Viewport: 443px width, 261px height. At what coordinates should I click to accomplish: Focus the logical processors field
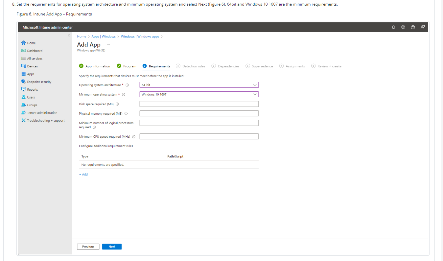(199, 123)
